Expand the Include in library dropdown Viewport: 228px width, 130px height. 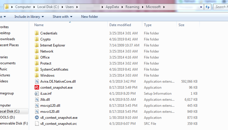coord(29,17)
